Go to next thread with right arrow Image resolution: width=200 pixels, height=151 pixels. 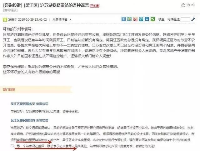[193, 5]
